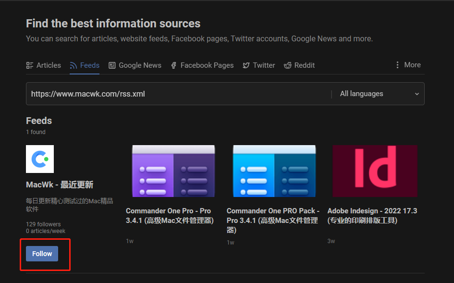Switch to the Google News tab

click(x=140, y=65)
